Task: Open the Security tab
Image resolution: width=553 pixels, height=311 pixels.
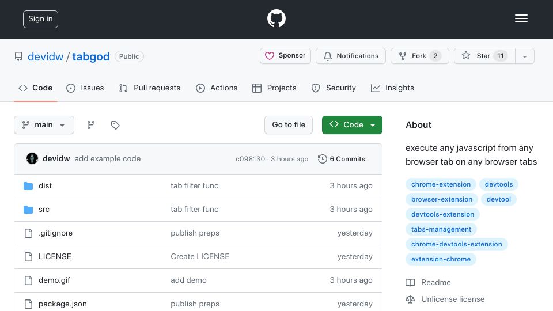Action: [334, 88]
